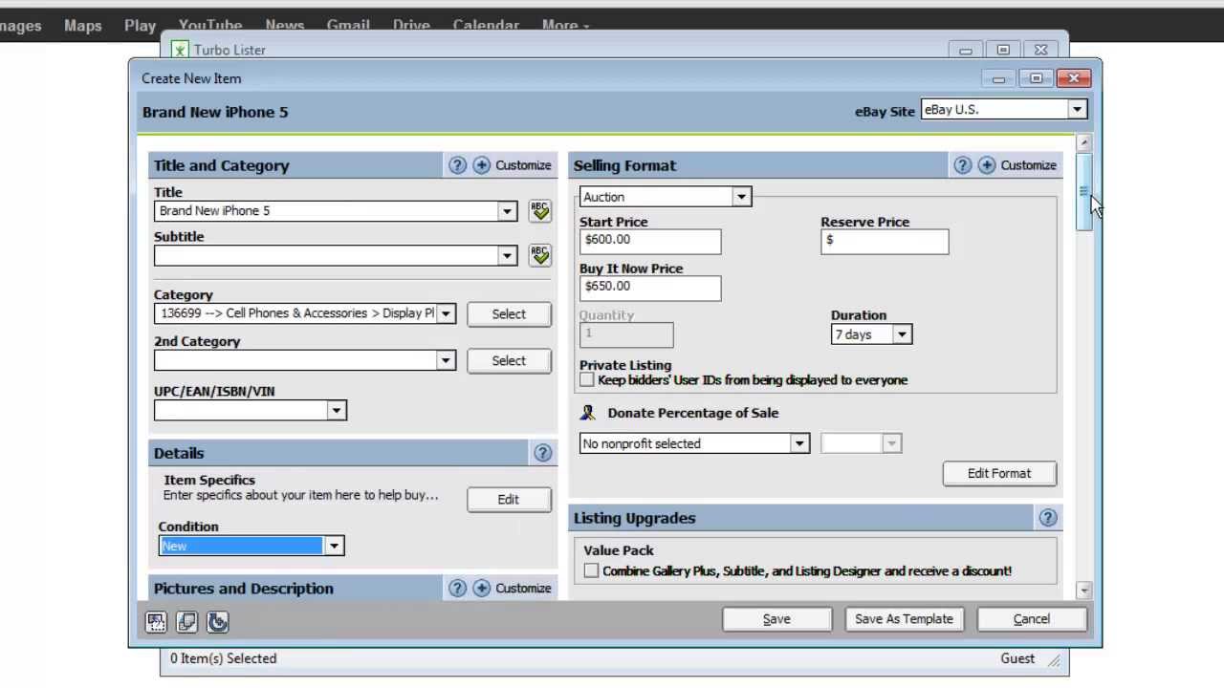
Task: Click the Cancel button
Action: (x=1032, y=619)
